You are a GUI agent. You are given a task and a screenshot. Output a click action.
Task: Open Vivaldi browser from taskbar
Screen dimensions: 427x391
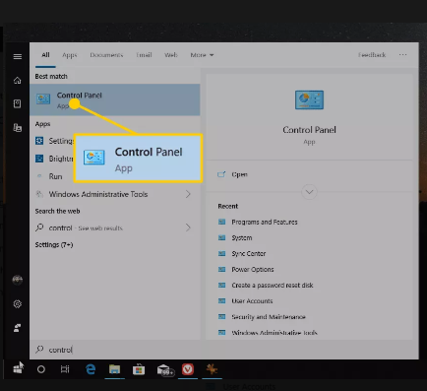point(188,369)
